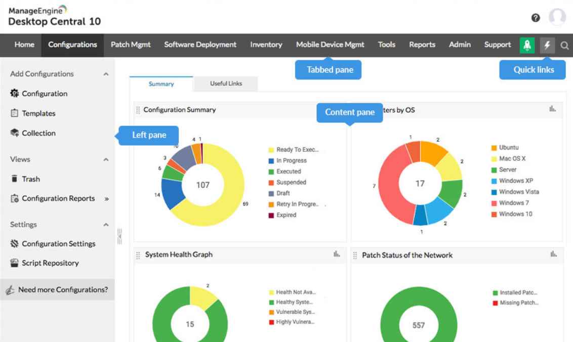Image resolution: width=573 pixels, height=342 pixels.
Task: Click Need more Configurations? link
Action: click(x=63, y=290)
